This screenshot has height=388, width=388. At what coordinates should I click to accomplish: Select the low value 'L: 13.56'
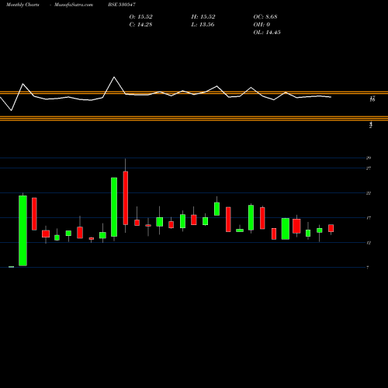203,25
